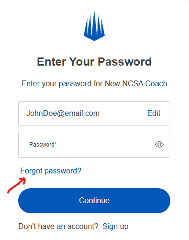Click Edit to change the email
This screenshot has height=240, width=189.
point(154,113)
